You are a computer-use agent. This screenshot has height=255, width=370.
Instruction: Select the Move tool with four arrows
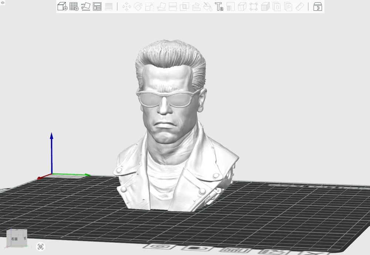(x=127, y=7)
